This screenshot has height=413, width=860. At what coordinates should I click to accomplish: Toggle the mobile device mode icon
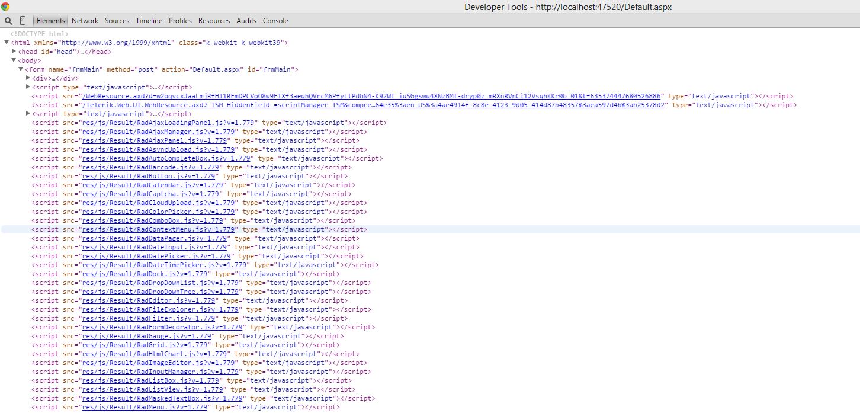tap(23, 21)
